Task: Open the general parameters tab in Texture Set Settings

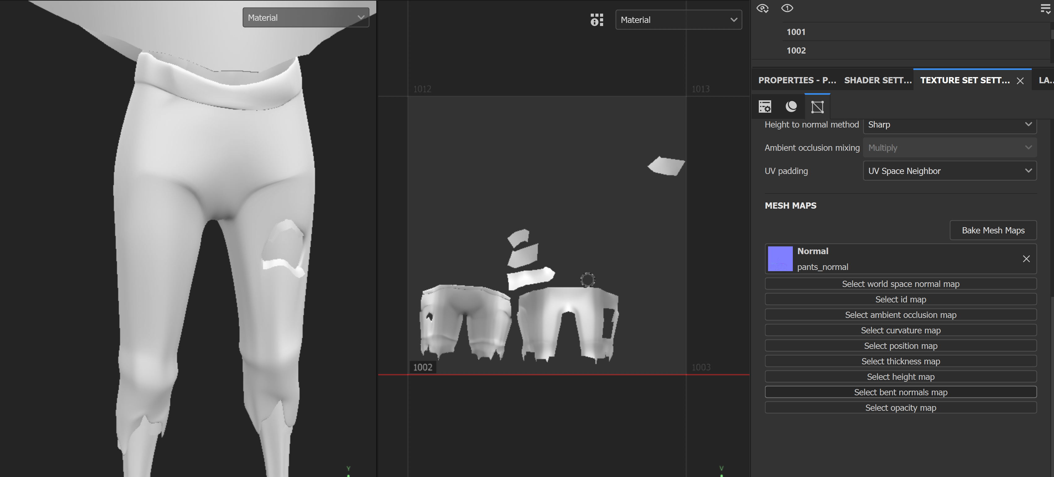Action: 765,106
